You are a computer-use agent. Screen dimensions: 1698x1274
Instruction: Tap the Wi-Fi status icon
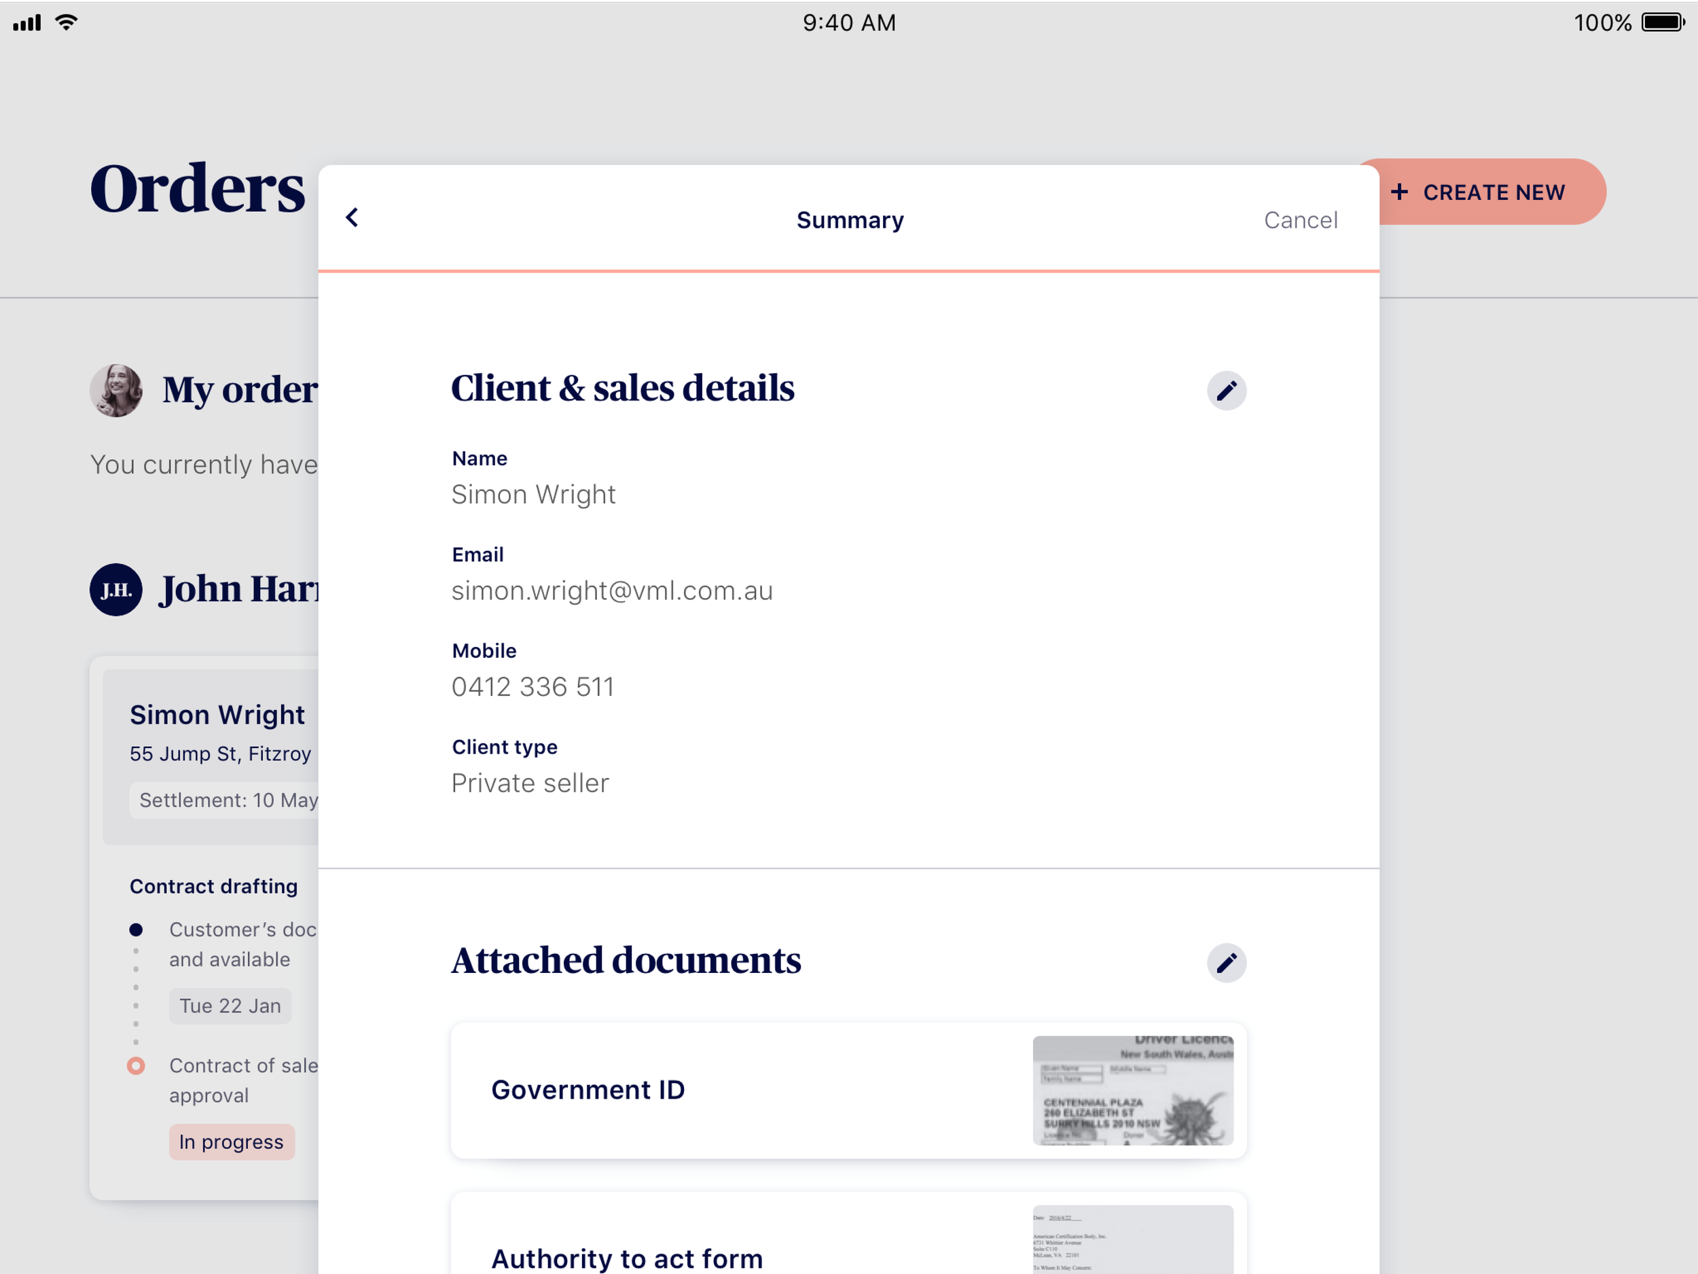coord(67,22)
